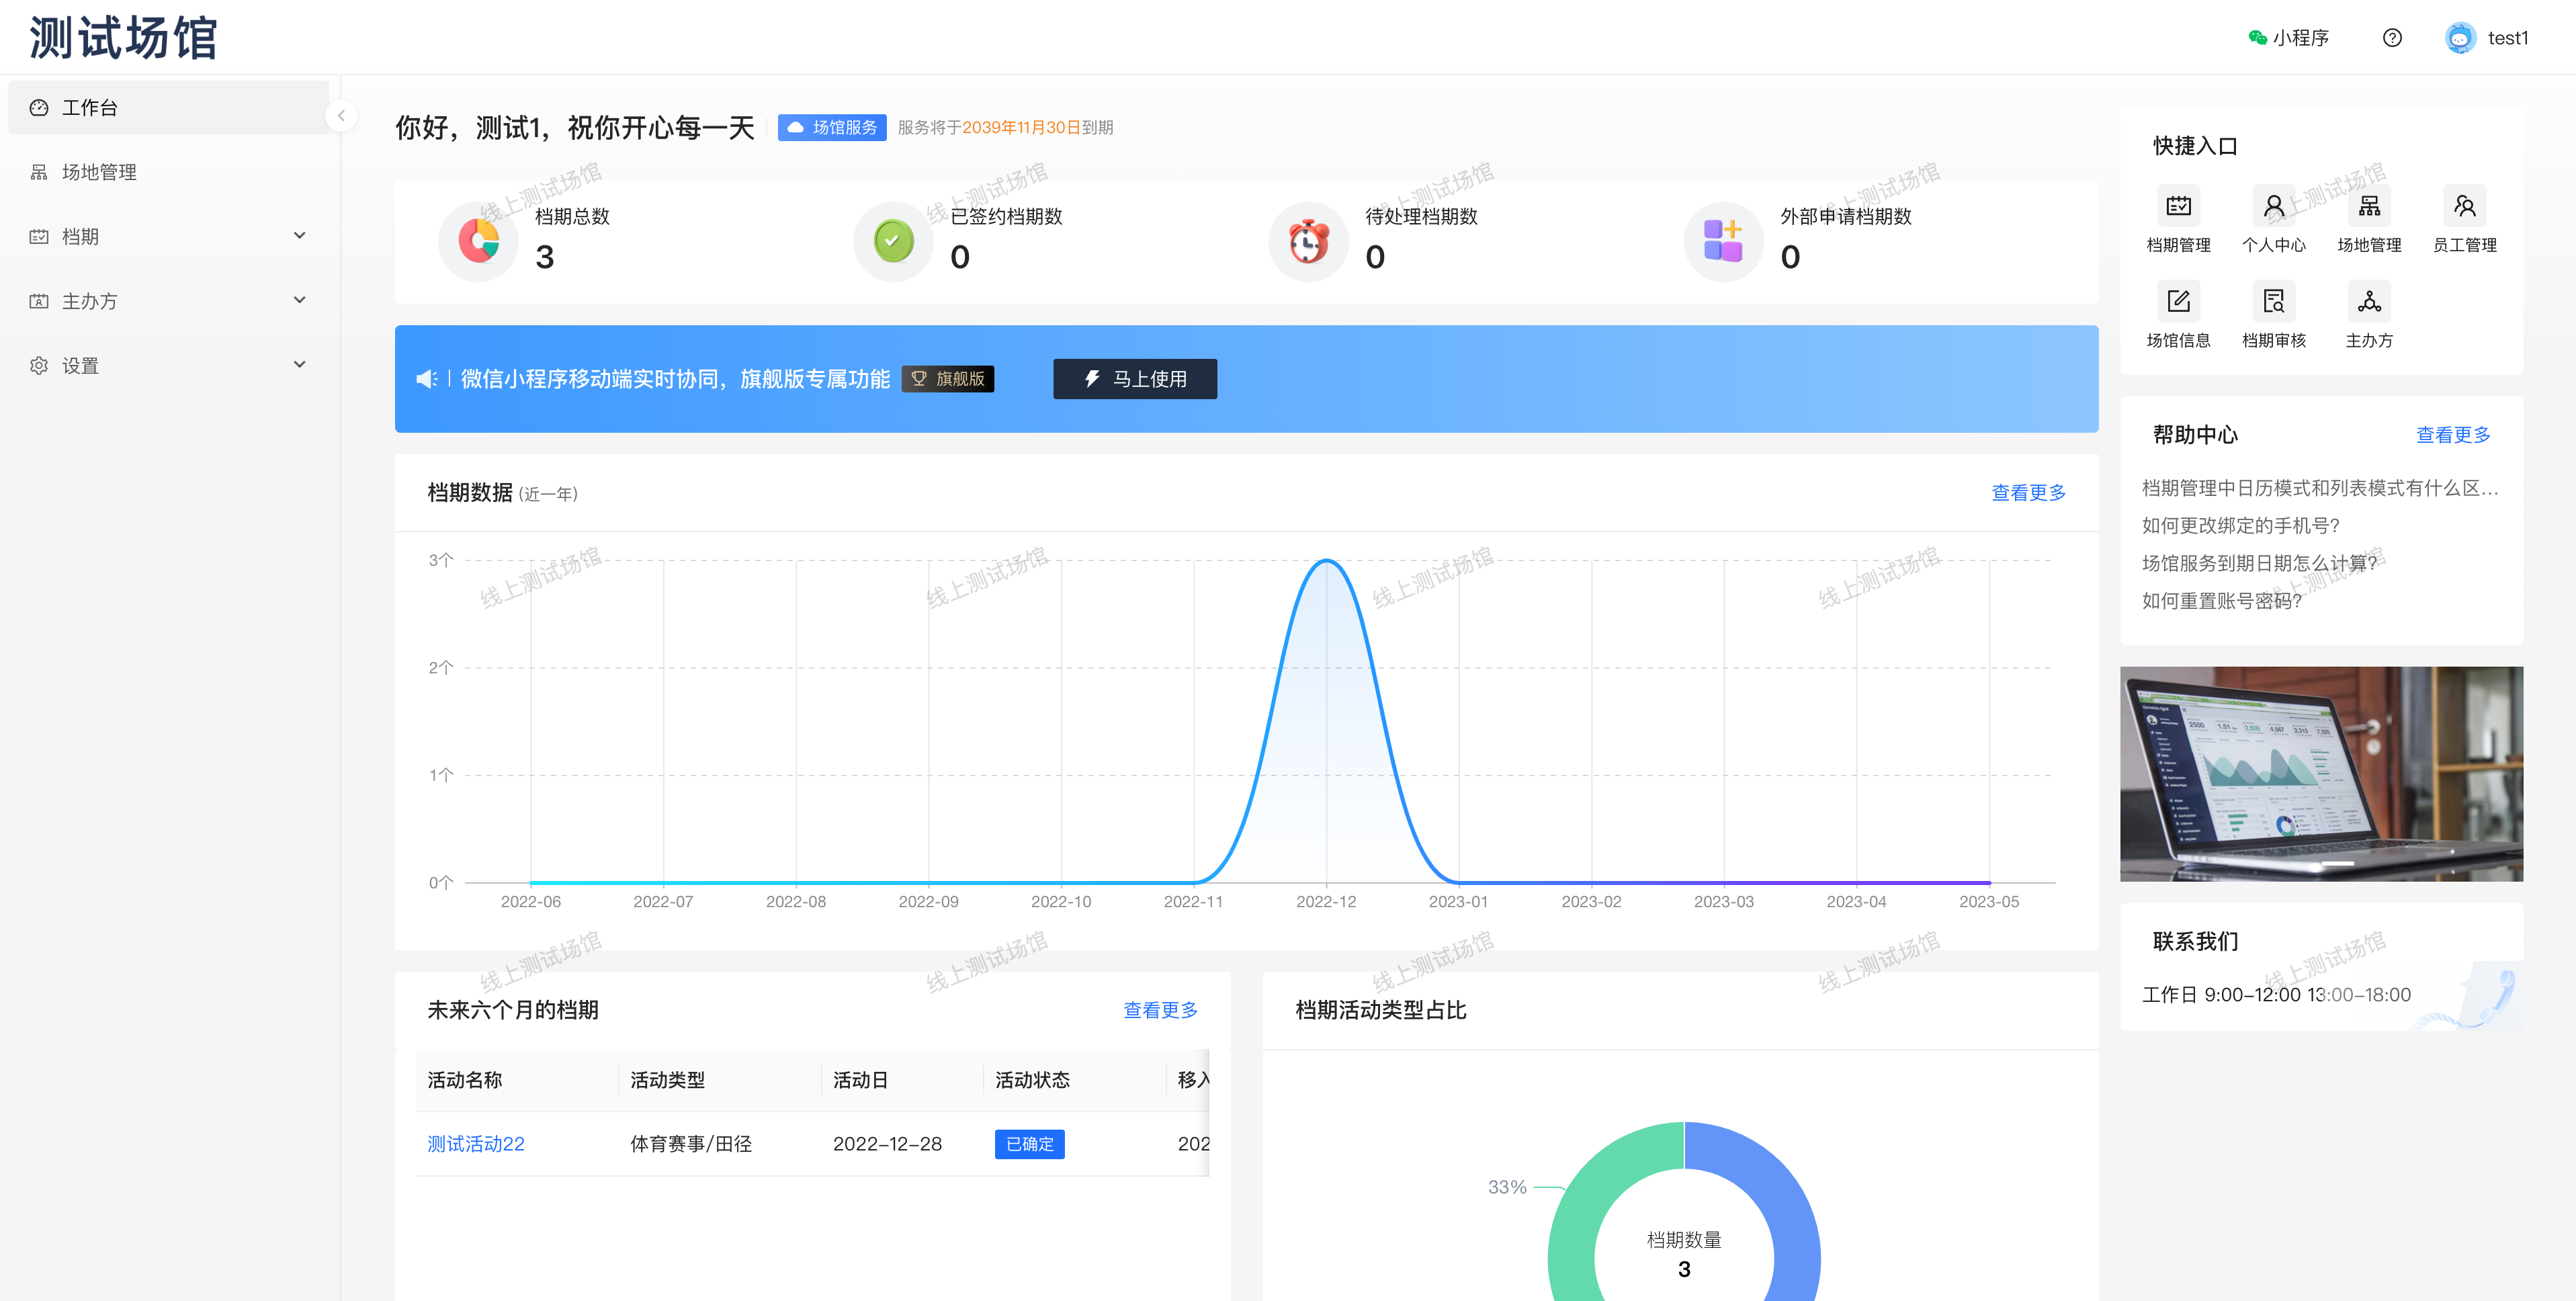The width and height of the screenshot is (2576, 1301).
Task: Collapse the sidebar with the arrow button
Action: [x=341, y=116]
